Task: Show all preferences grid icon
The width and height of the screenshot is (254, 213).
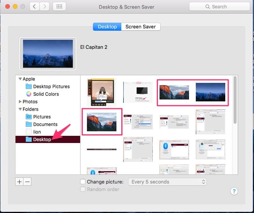Action: [59, 7]
